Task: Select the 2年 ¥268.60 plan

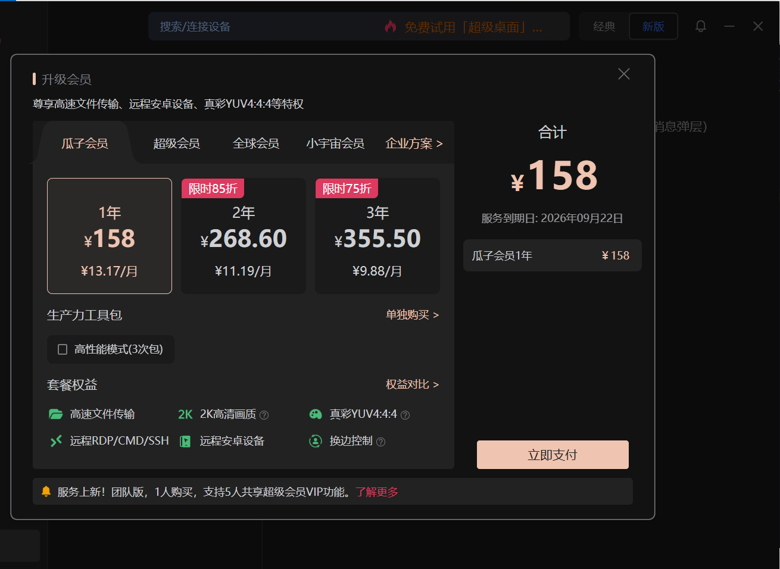Action: tap(244, 236)
